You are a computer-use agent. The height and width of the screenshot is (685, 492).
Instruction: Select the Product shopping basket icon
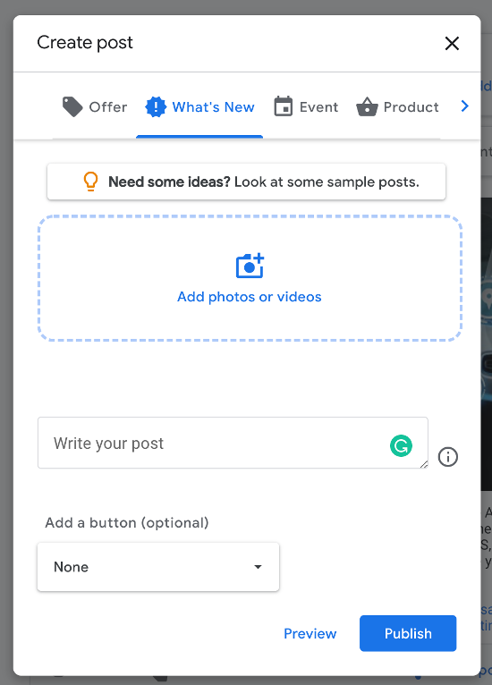(x=367, y=106)
